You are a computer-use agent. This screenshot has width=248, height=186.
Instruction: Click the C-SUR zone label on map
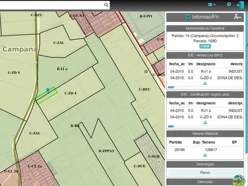pyautogui.click(x=154, y=157)
